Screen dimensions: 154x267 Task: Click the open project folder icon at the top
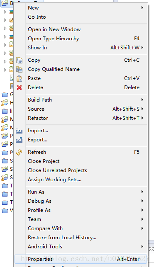click(5, 3)
